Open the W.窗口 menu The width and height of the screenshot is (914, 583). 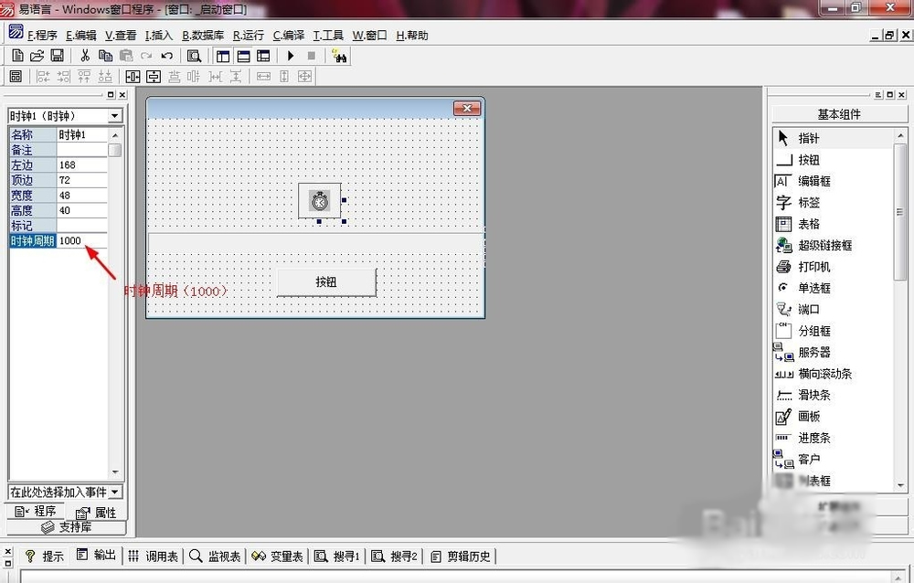[x=369, y=36]
